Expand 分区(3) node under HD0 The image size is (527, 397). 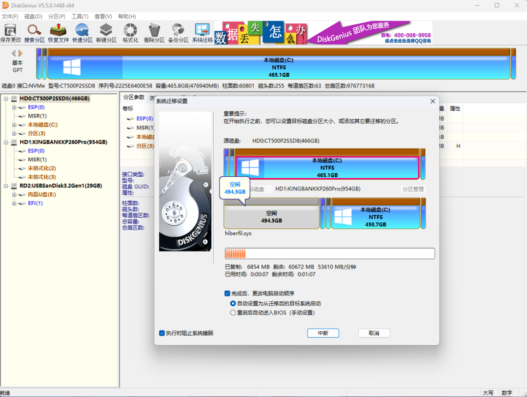(x=14, y=134)
